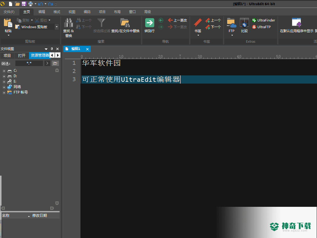The image size is (317, 238).
Task: Switch to 编码 ribbon tab
Action: (x=87, y=12)
